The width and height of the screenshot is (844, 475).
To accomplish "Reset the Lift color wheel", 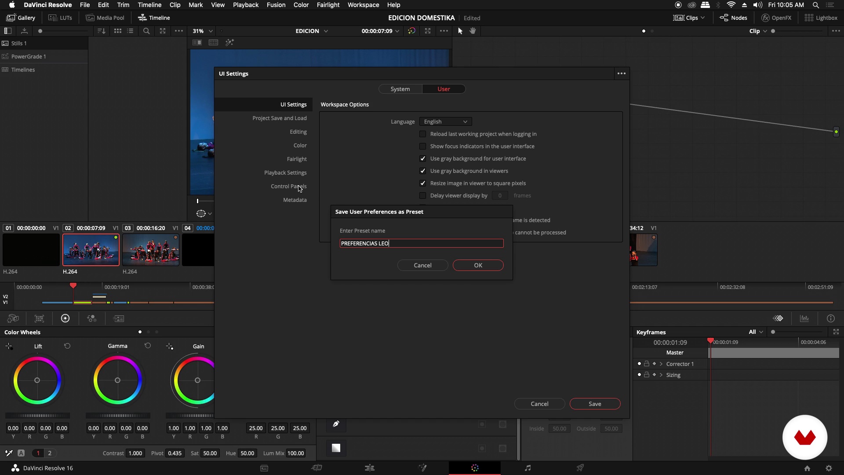I will [67, 346].
